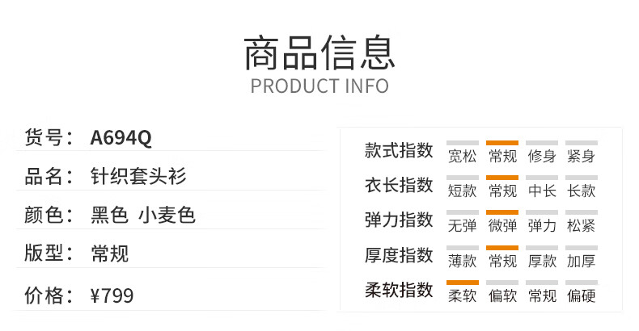Select 柔软 in the 柔软指数 row
639x331 pixels.
462,295
